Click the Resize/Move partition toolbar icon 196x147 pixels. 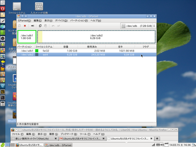32,26
